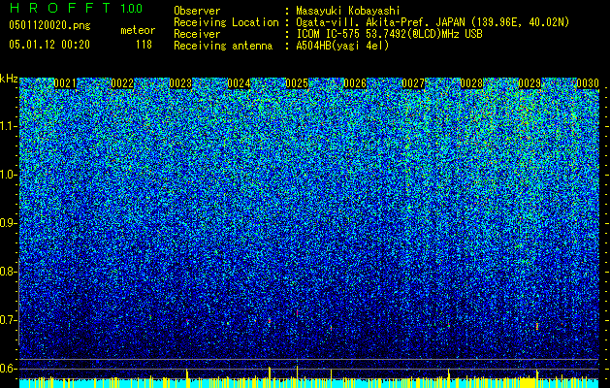
Task: Click time marker 0027
Action: (413, 83)
